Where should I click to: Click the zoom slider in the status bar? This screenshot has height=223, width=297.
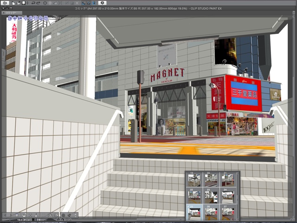point(9,220)
